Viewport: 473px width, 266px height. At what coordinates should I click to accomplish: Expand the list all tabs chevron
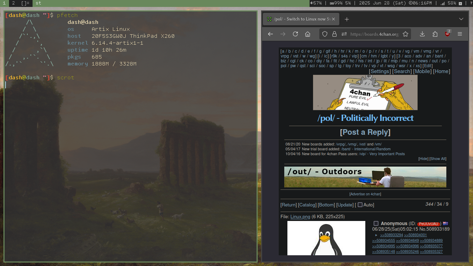461,19
